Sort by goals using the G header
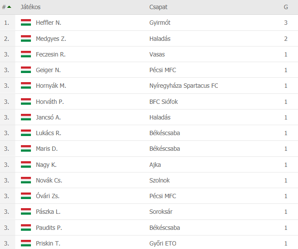This screenshot has width=298, height=249. click(x=286, y=7)
